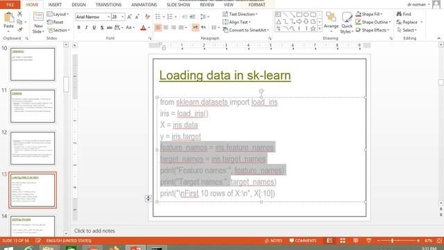Increase list indent level
The width and height of the screenshot is (444, 250).
pos(193,17)
